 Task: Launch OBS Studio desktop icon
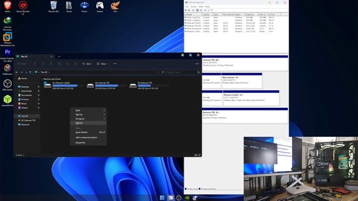click(x=7, y=85)
